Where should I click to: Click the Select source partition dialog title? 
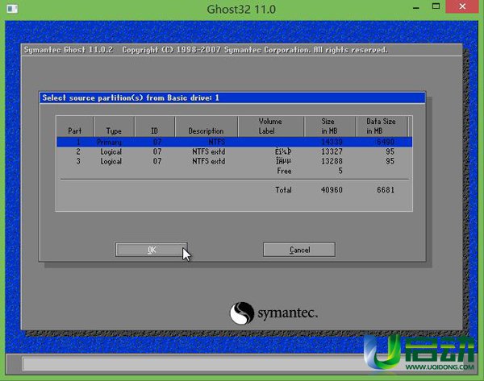pyautogui.click(x=131, y=98)
